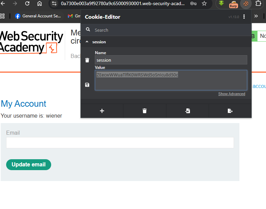Save the cookie with the floppy icon
Viewport: 266px width, 209px height.
point(87,85)
